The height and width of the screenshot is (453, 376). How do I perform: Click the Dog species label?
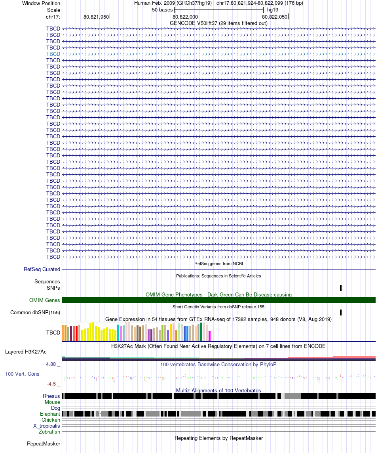(x=55, y=408)
